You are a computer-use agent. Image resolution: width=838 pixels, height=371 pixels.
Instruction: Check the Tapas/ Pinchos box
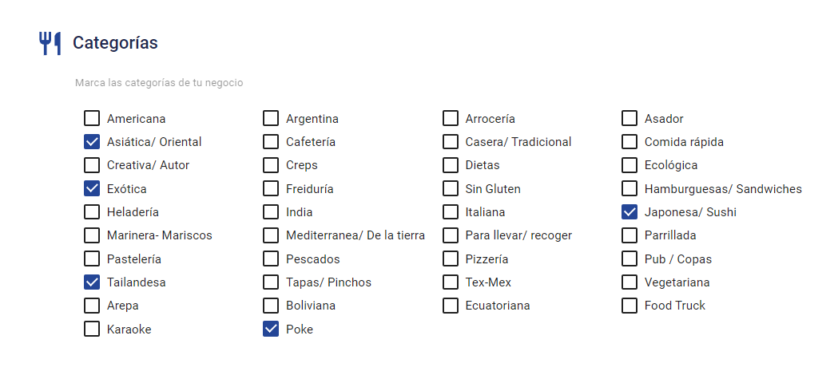click(x=271, y=282)
